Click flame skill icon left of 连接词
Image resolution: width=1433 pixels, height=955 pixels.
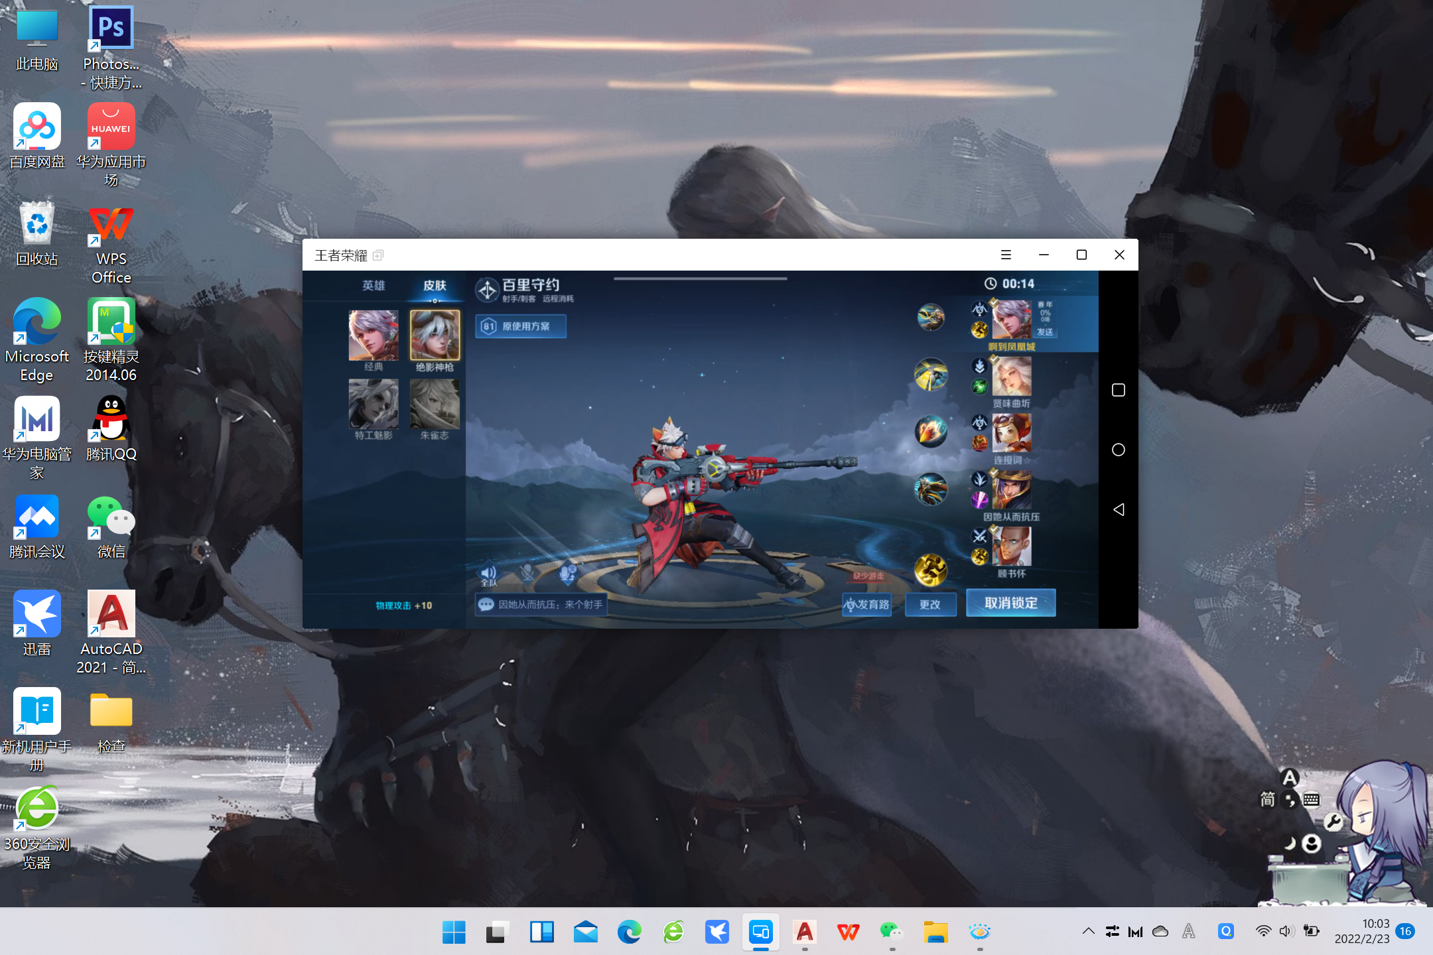point(930,432)
